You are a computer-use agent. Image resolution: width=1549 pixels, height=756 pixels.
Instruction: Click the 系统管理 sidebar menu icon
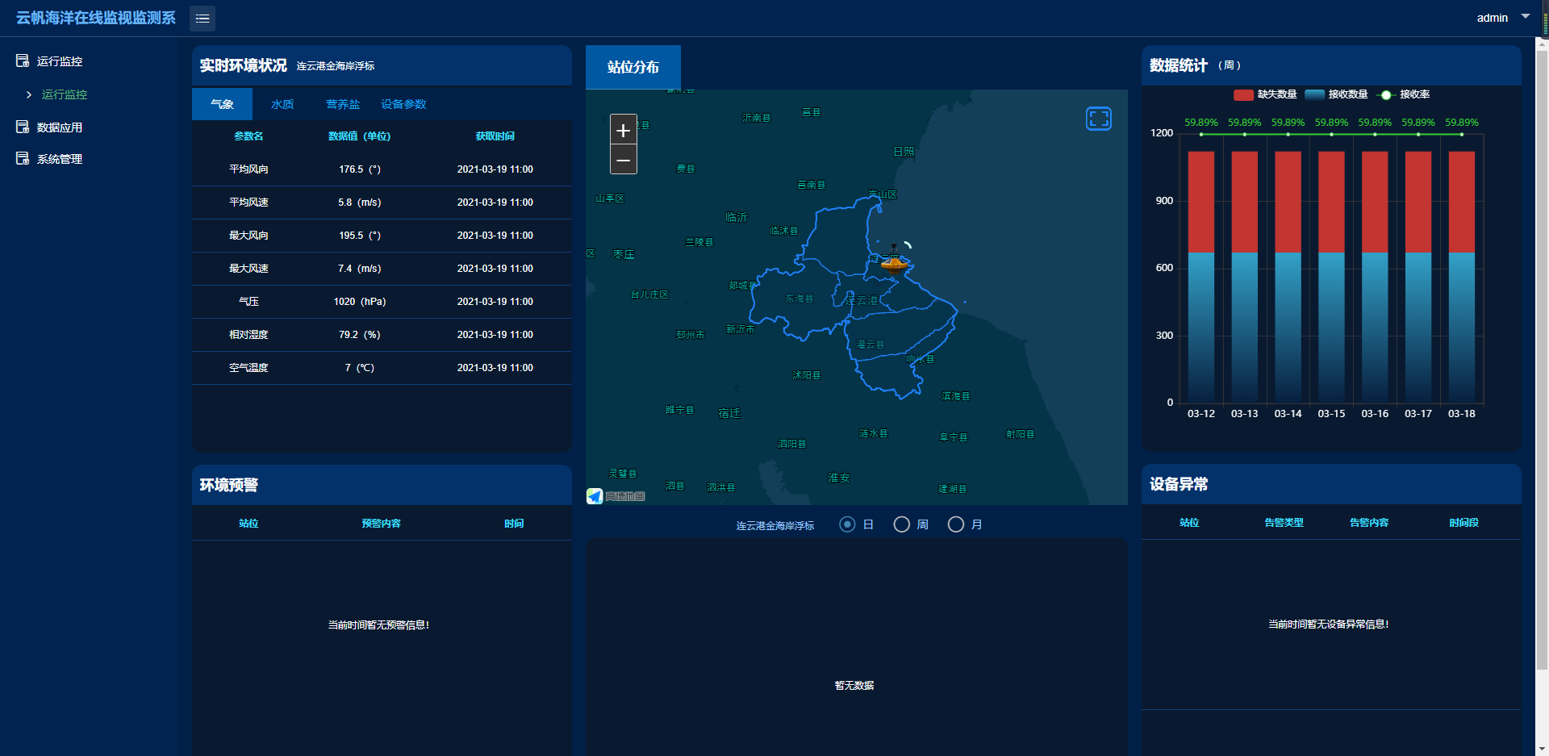[23, 159]
